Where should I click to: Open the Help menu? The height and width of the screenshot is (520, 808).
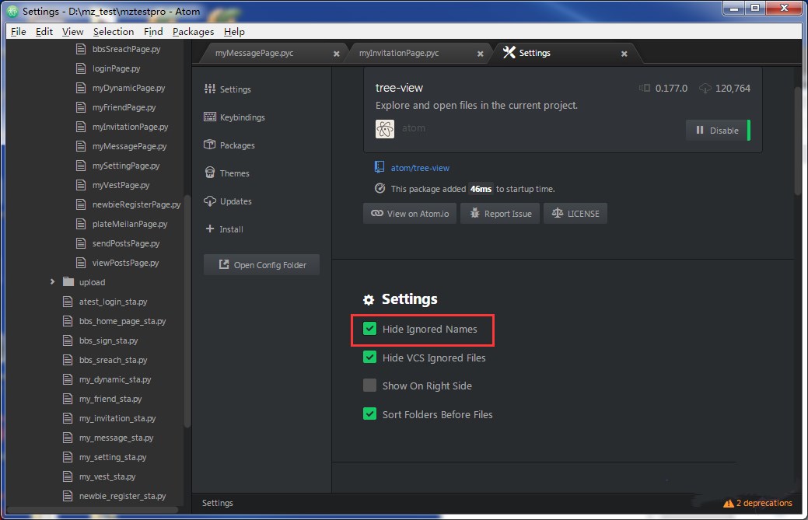[x=234, y=31]
